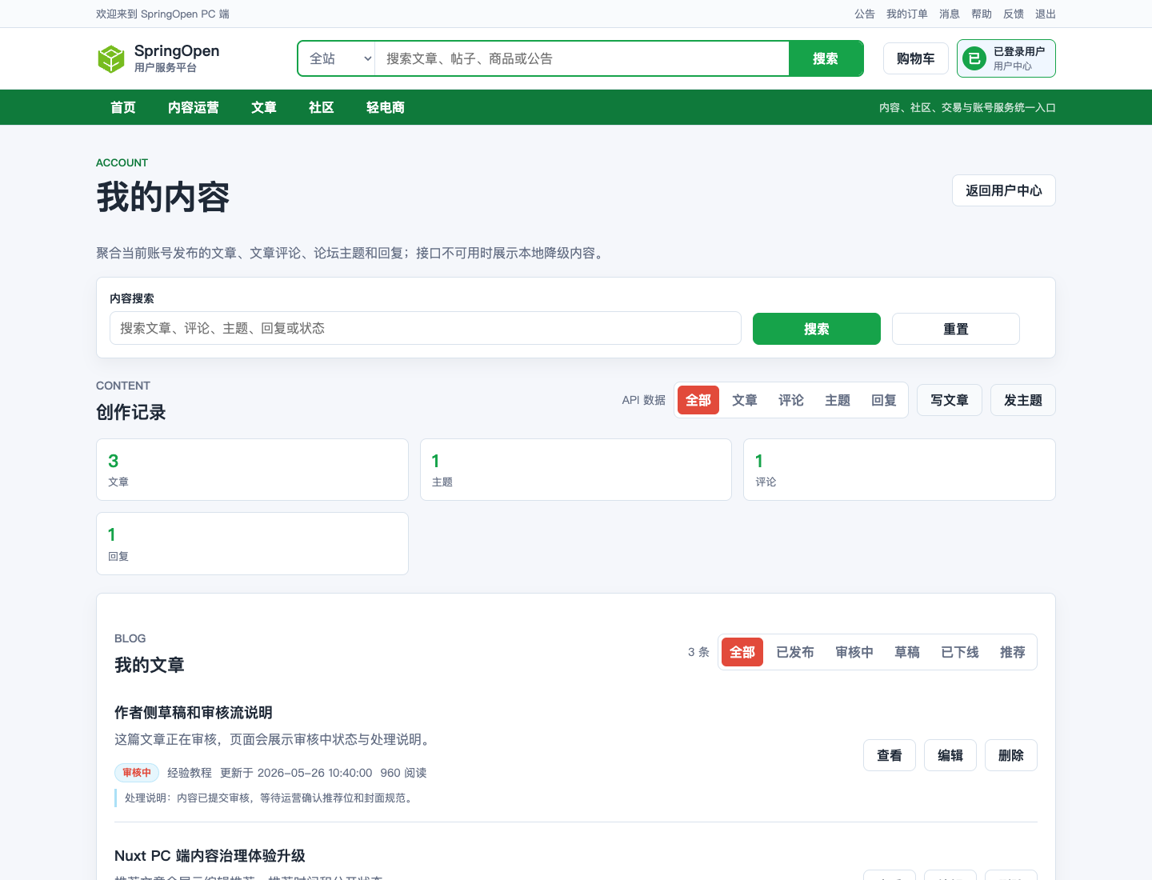Click the 1 评论 count card
Screen dimensions: 1152x880
[899, 470]
